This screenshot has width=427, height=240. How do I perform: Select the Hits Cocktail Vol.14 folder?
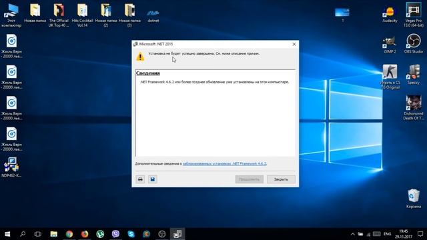click(82, 15)
